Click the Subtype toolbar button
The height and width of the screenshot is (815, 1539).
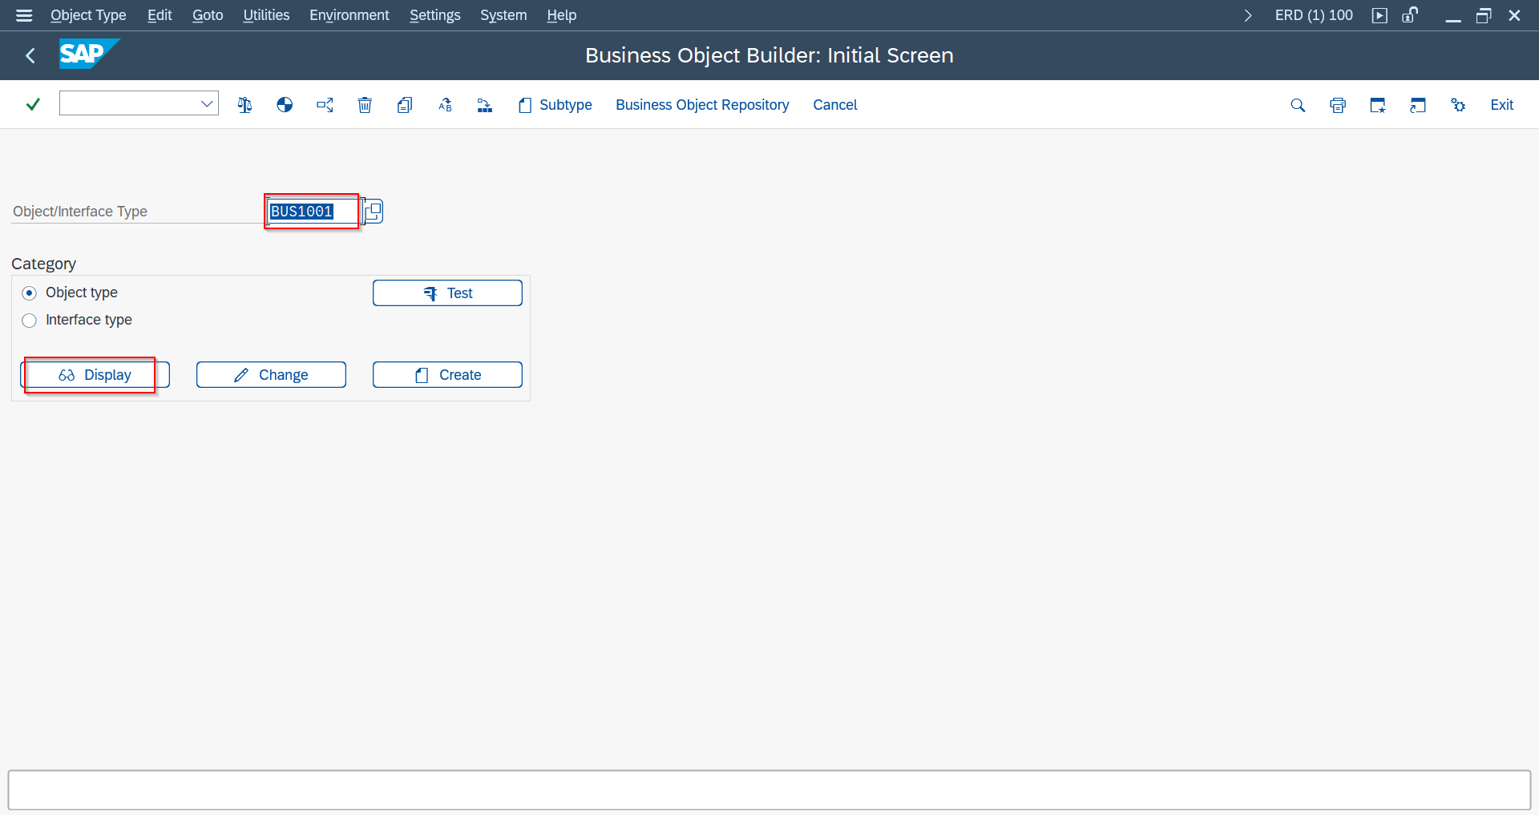coord(555,105)
